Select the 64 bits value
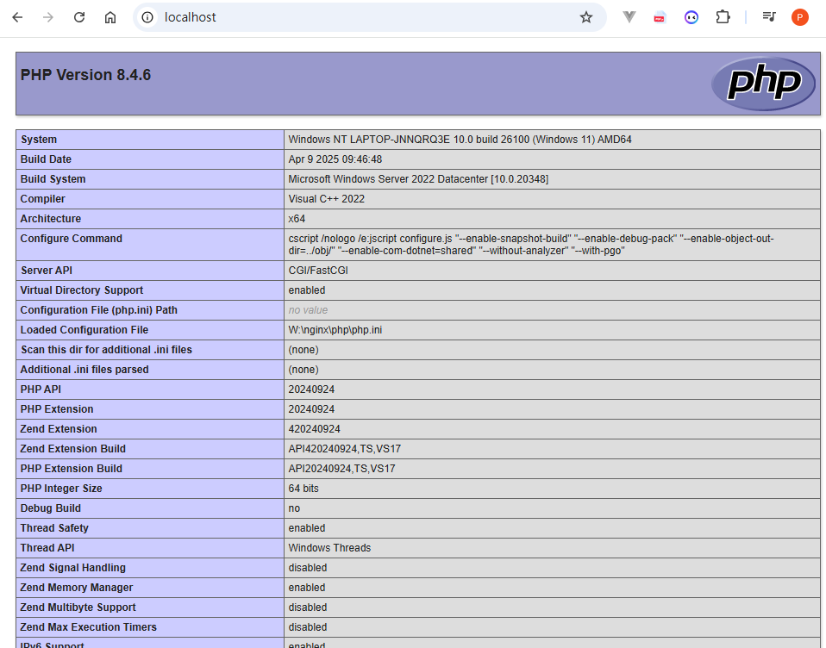This screenshot has height=648, width=826. pyautogui.click(x=303, y=489)
